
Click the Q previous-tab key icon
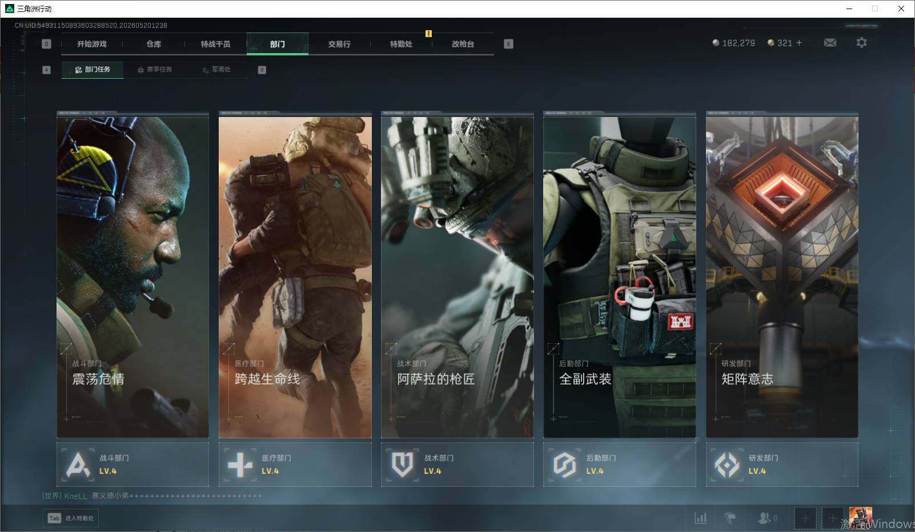tap(47, 44)
